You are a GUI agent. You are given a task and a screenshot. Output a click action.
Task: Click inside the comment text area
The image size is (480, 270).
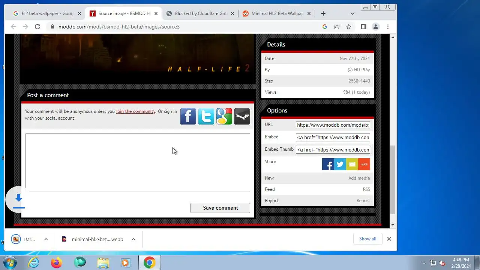138,163
